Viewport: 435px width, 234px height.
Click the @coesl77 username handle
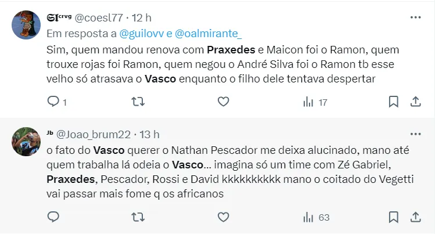point(99,18)
